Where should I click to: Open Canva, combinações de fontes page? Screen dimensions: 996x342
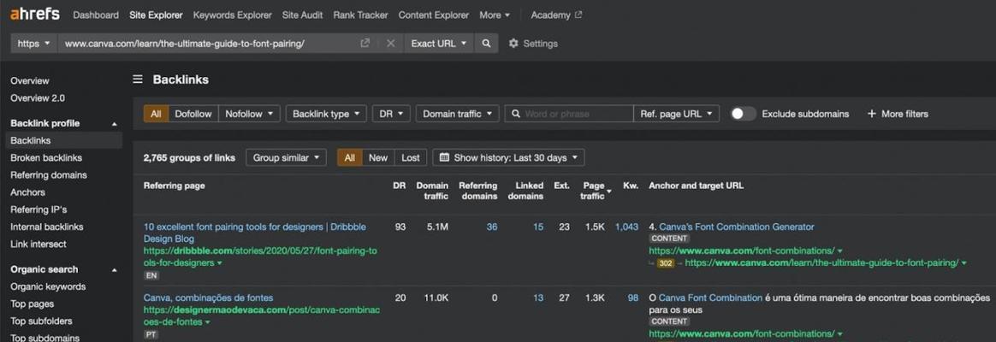pos(208,298)
